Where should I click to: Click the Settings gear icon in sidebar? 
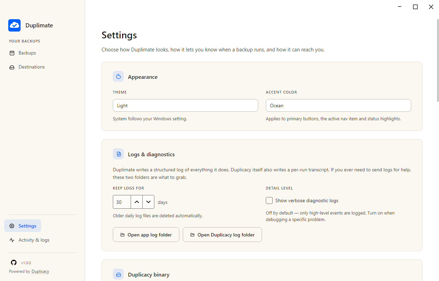click(x=12, y=226)
